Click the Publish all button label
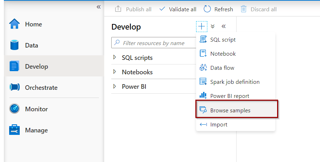The width and height of the screenshot is (320, 162). 139,10
